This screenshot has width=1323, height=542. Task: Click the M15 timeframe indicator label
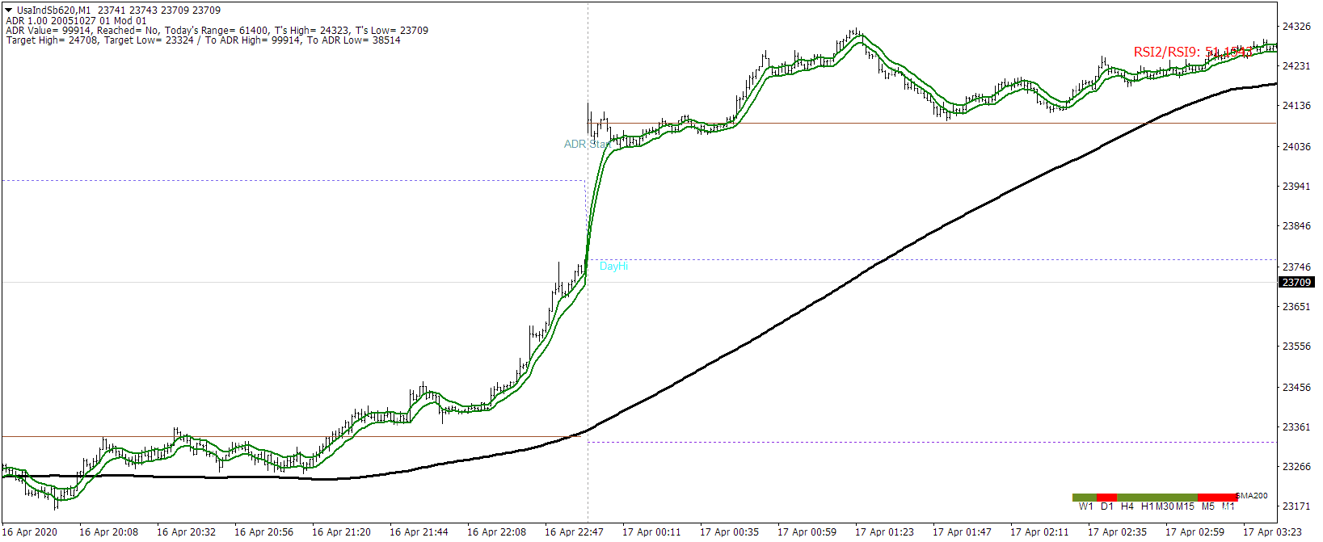[1185, 506]
